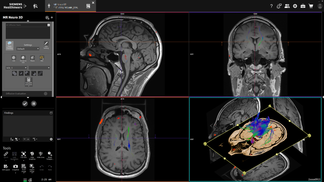Open the patient search browser tab
324x182 pixels.
(35, 6)
